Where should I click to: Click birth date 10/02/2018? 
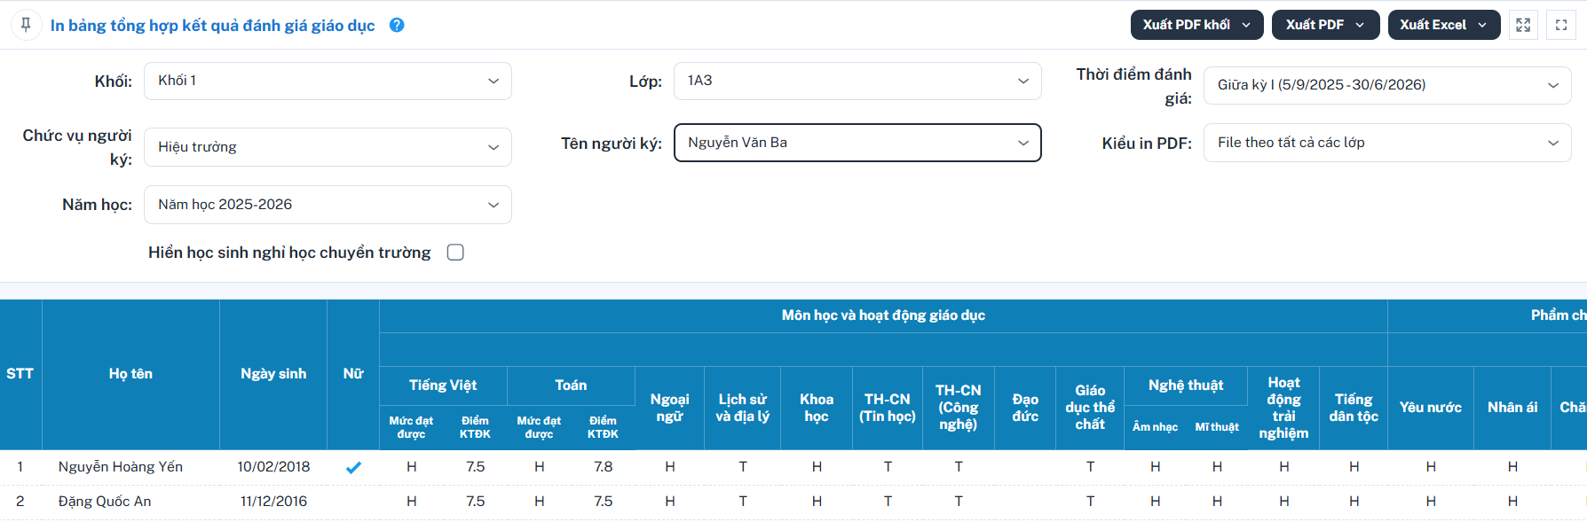coord(273,467)
